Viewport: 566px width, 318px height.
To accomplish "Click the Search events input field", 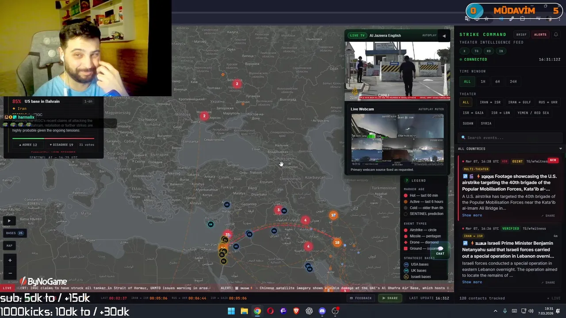I will tap(511, 138).
